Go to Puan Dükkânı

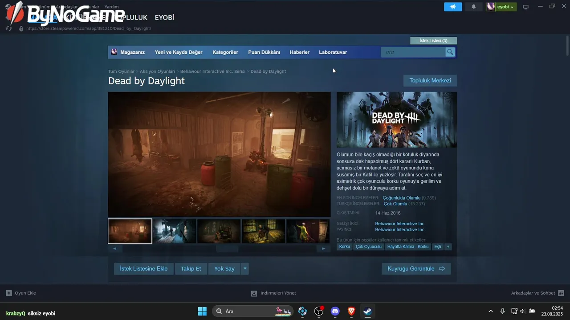(x=264, y=52)
